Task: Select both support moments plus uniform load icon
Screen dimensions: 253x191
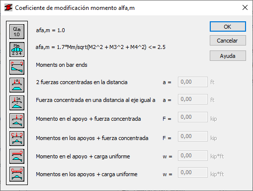Action: tap(17, 174)
